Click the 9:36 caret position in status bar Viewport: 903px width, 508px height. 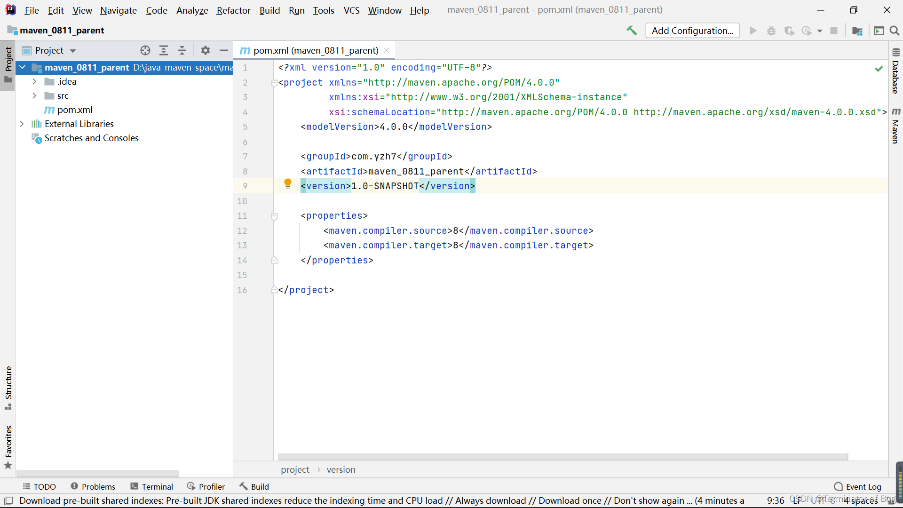click(776, 500)
